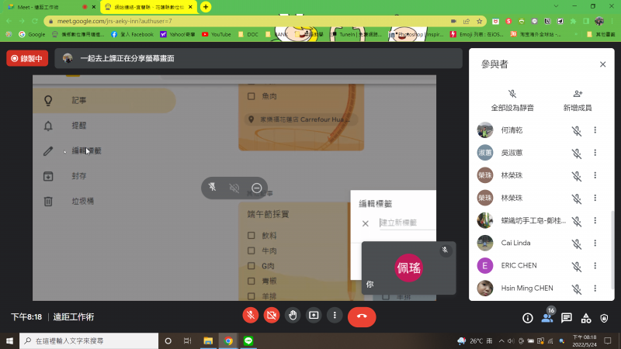Open options for 吳淑蕙
Screen dimensions: 621x349
pyautogui.click(x=595, y=153)
